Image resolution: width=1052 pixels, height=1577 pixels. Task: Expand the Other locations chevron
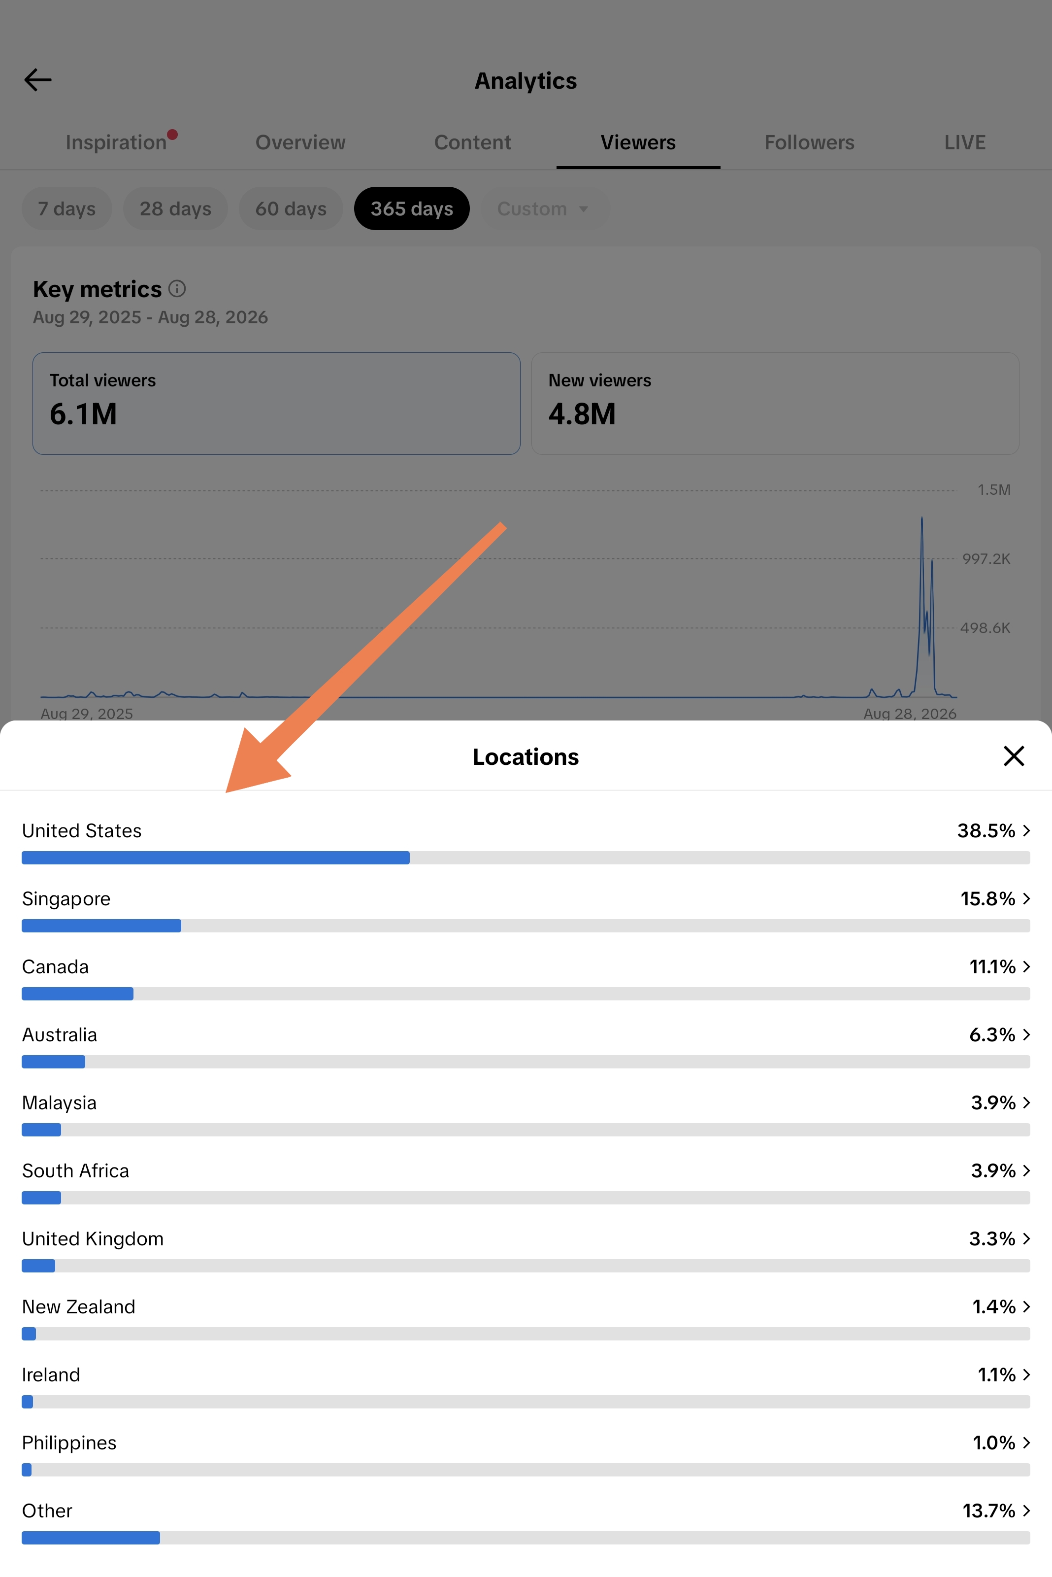pos(1026,1510)
